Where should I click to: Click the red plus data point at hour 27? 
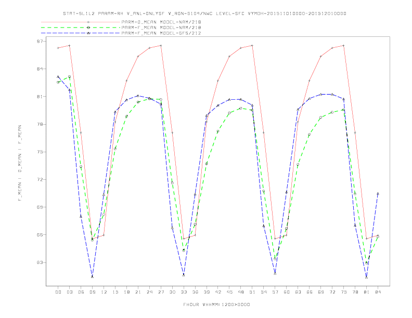(161, 46)
